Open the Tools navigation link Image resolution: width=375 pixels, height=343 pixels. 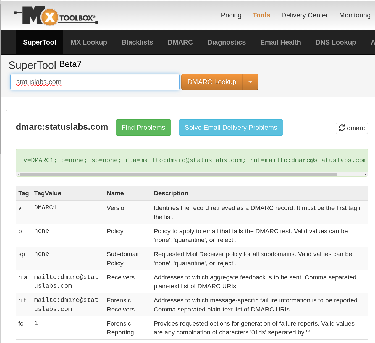261,15
